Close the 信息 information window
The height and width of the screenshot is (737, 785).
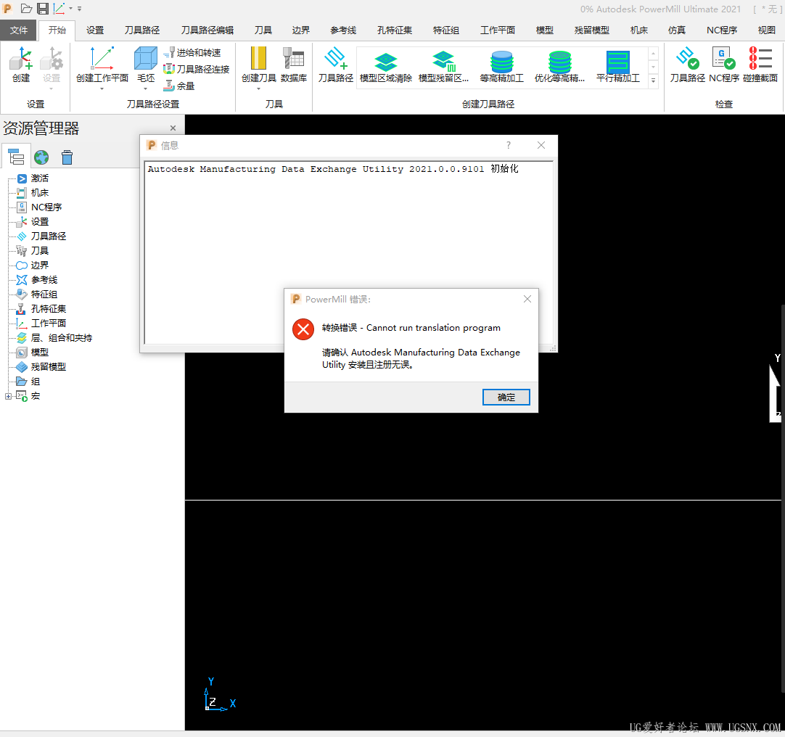point(541,145)
